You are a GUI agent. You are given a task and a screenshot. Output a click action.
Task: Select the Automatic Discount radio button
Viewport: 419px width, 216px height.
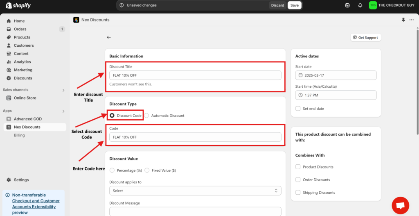tap(147, 116)
